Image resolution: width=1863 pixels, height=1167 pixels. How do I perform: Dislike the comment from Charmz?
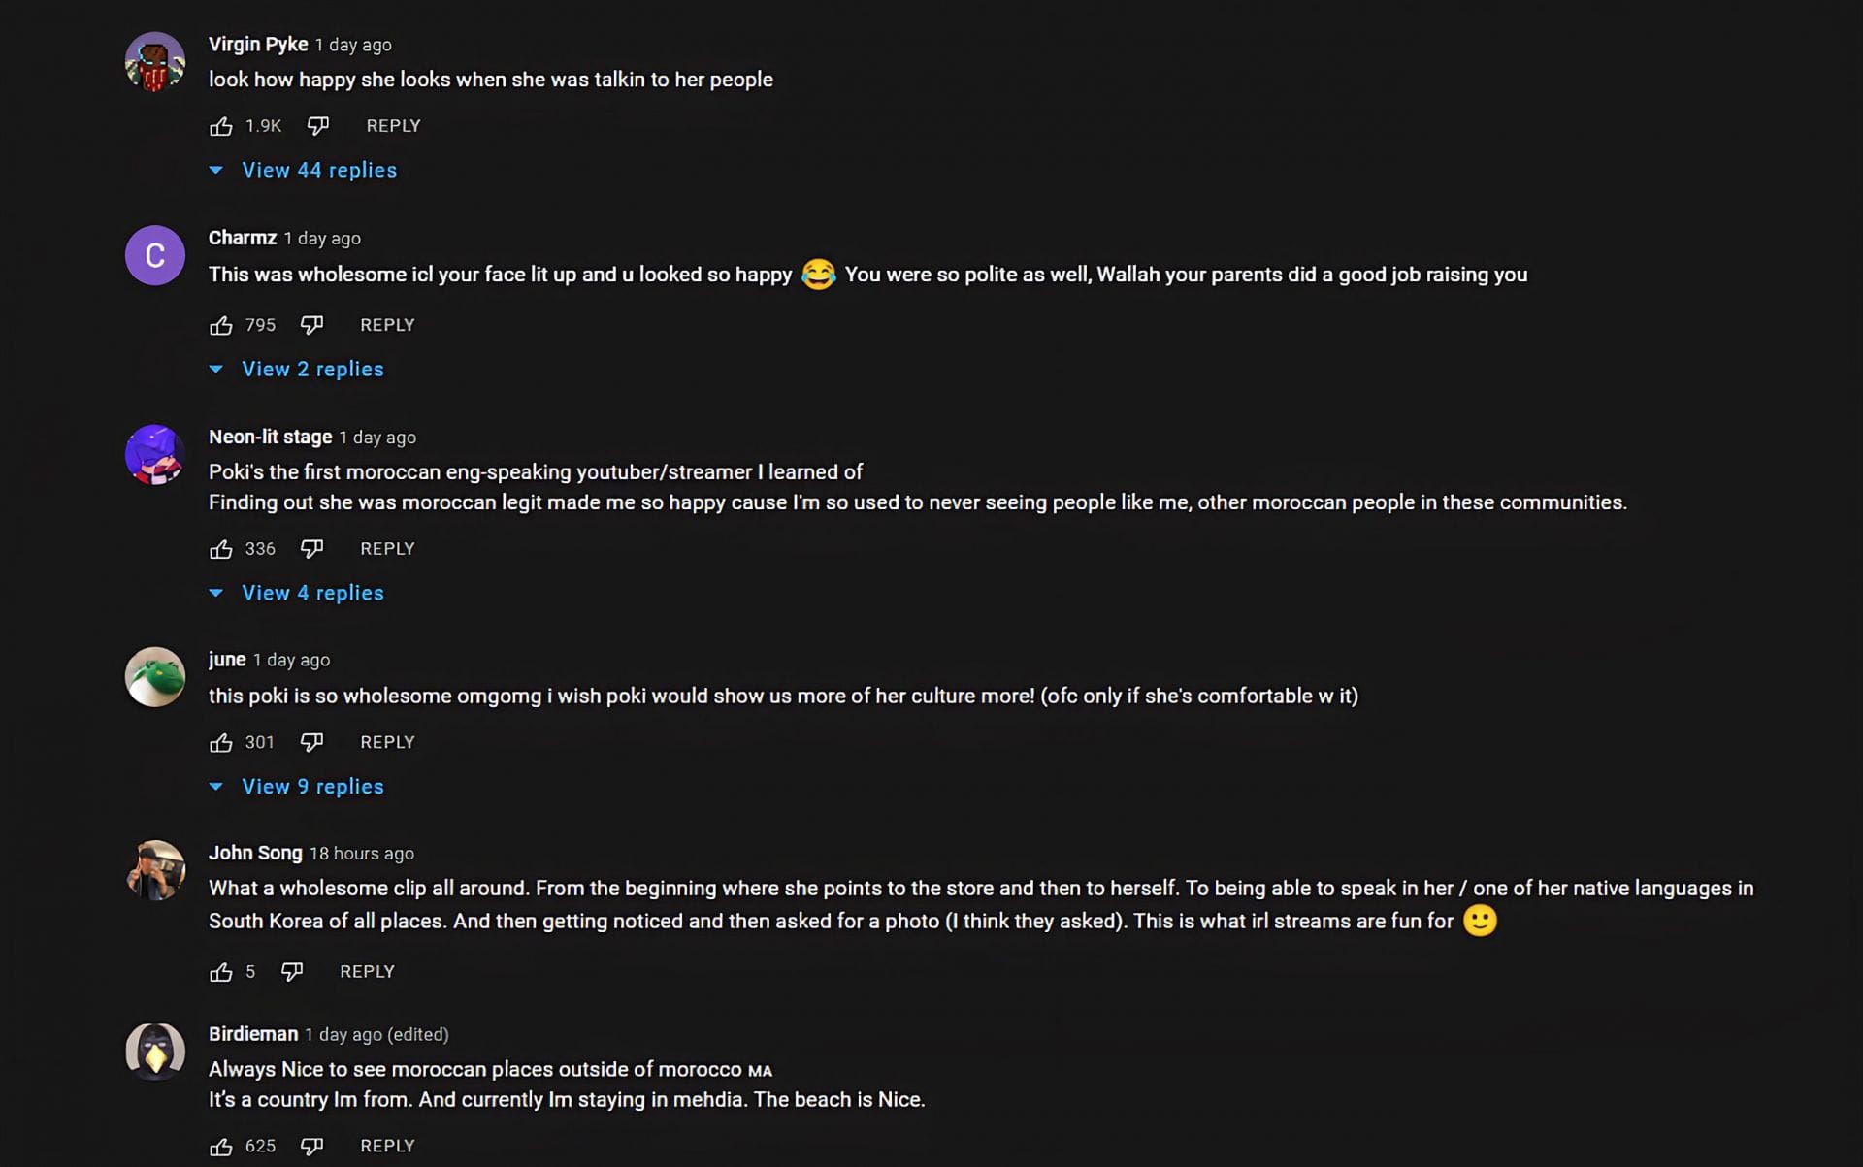click(x=311, y=325)
